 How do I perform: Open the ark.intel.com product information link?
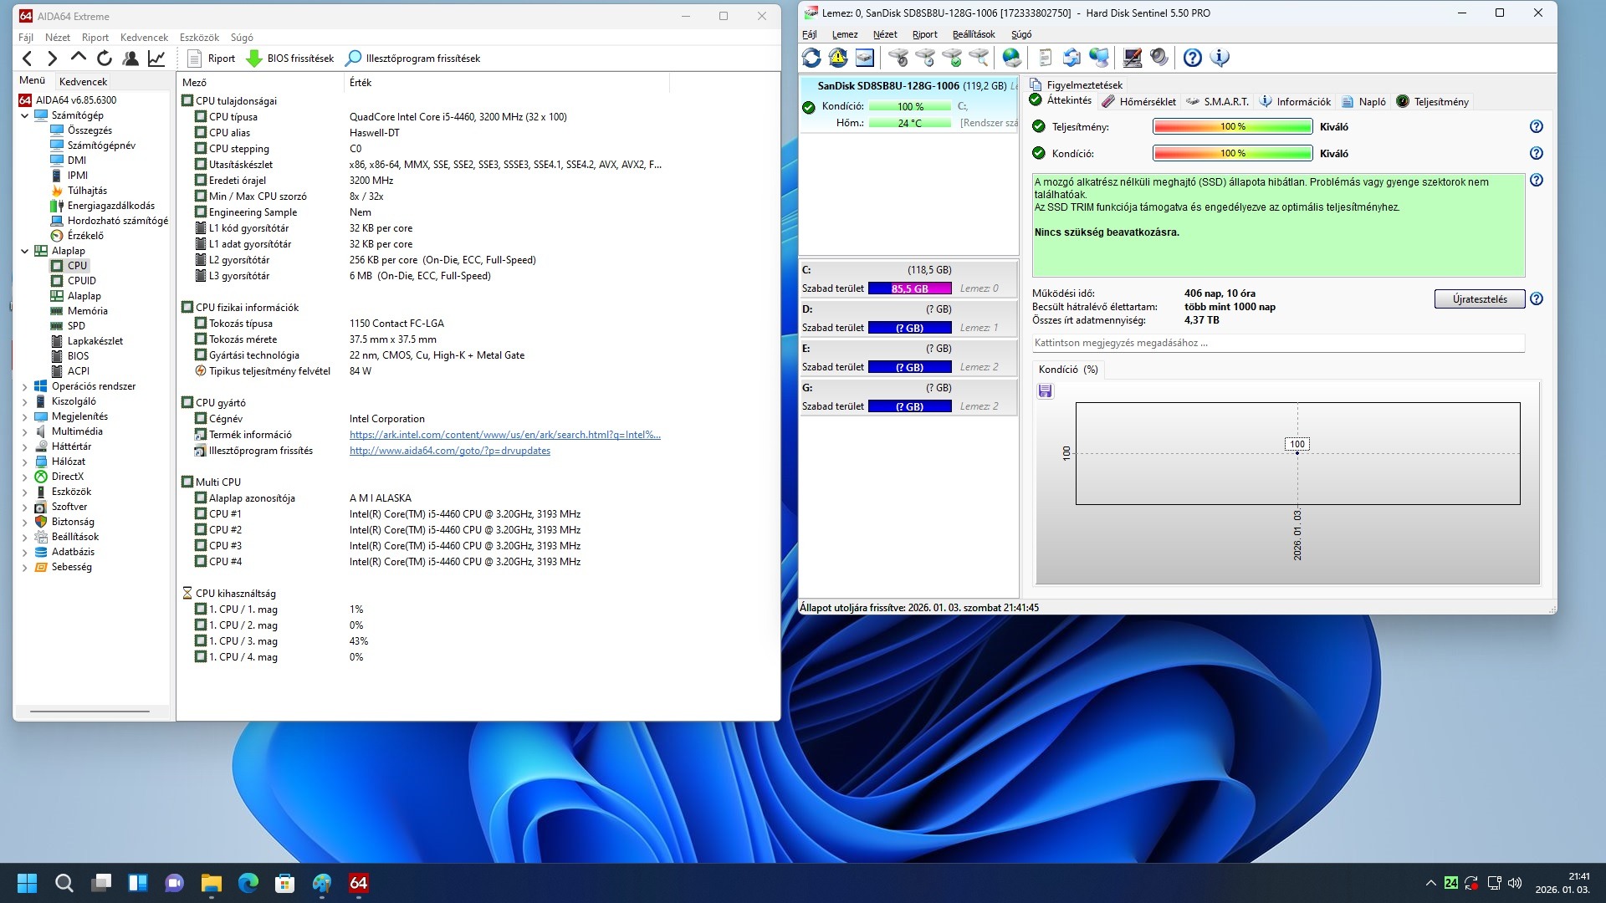pos(504,435)
